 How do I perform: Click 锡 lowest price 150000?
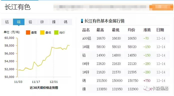point(117,81)
